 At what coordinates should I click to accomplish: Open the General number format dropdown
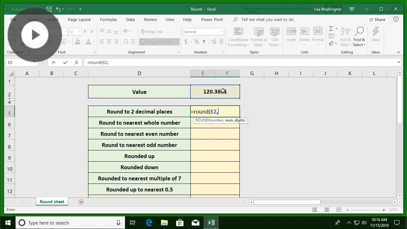pos(222,31)
